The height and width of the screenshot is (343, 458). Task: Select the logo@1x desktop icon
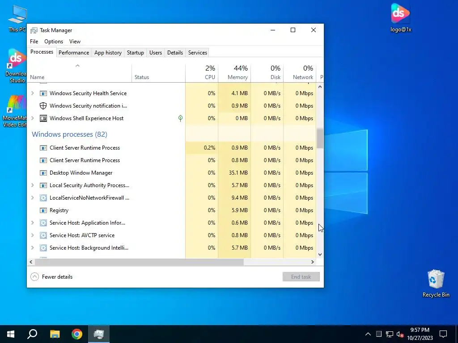(x=400, y=18)
